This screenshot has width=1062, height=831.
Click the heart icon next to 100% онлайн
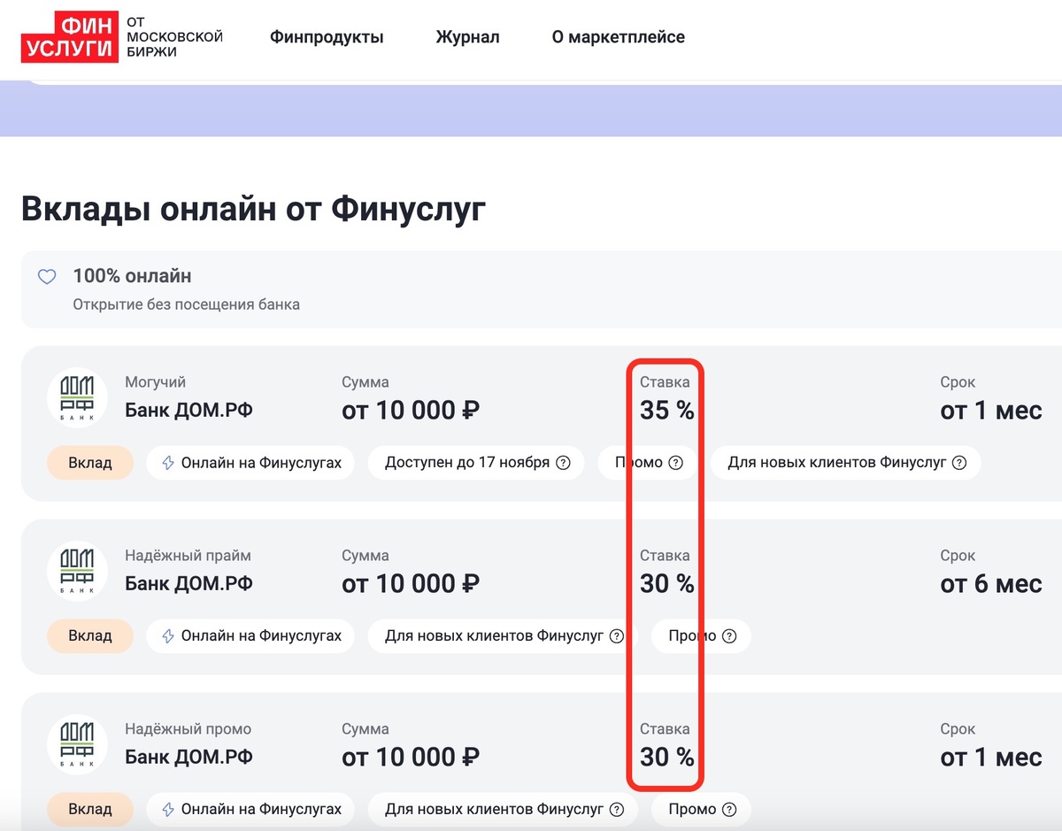click(x=47, y=277)
